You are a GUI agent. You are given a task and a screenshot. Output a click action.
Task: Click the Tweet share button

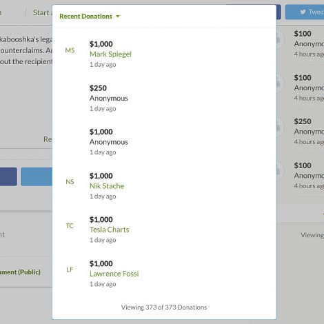[x=305, y=12]
